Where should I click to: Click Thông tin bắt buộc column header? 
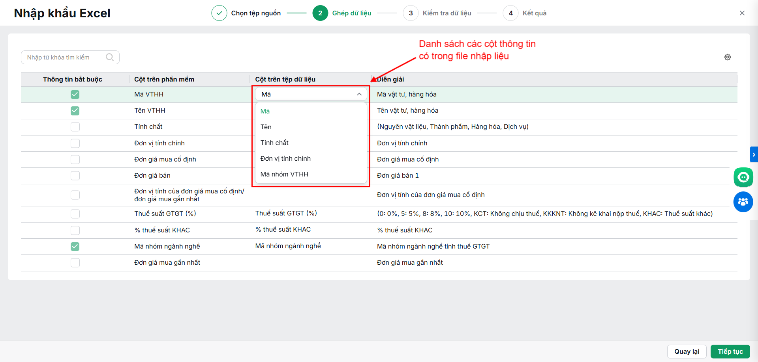(73, 79)
